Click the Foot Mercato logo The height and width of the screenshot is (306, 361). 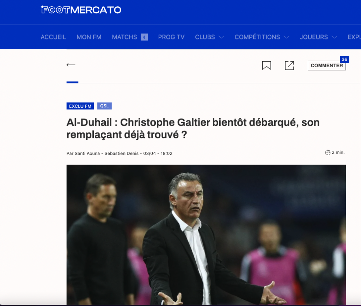point(81,10)
